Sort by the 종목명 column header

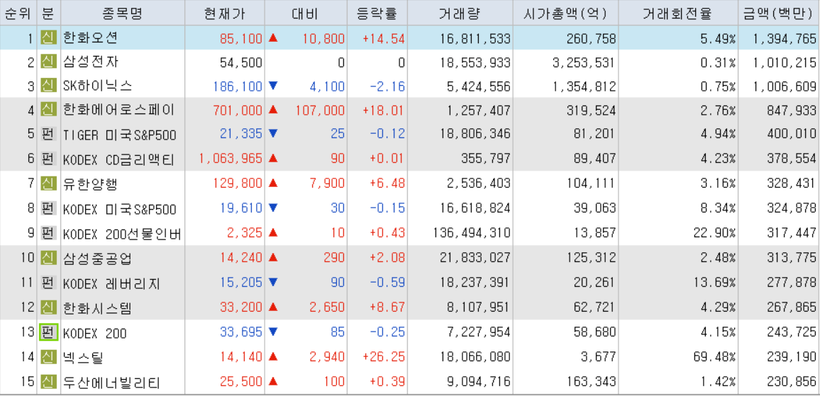pos(123,13)
